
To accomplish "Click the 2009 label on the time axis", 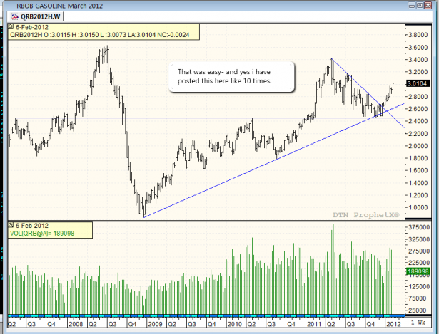I will pyautogui.click(x=155, y=324).
